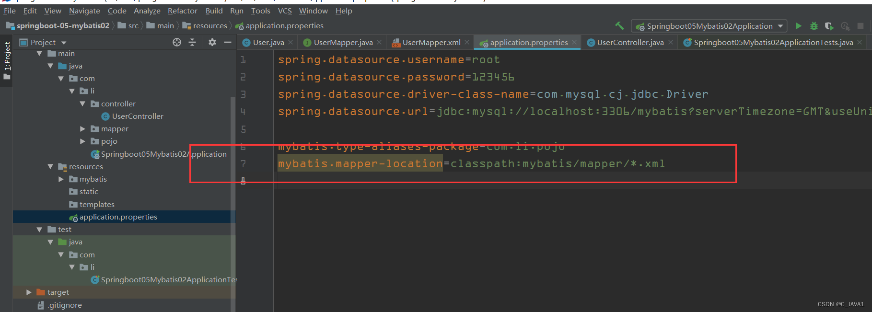Hide the Project tool window

pos(228,42)
